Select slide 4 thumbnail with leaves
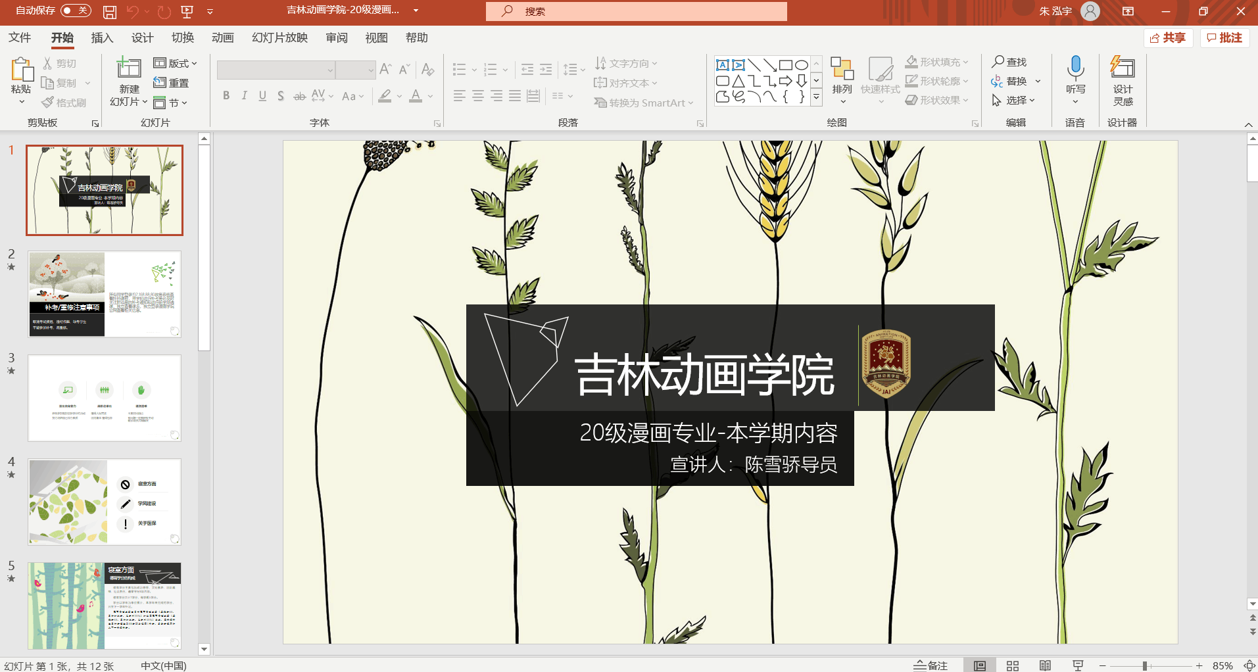 coord(105,502)
